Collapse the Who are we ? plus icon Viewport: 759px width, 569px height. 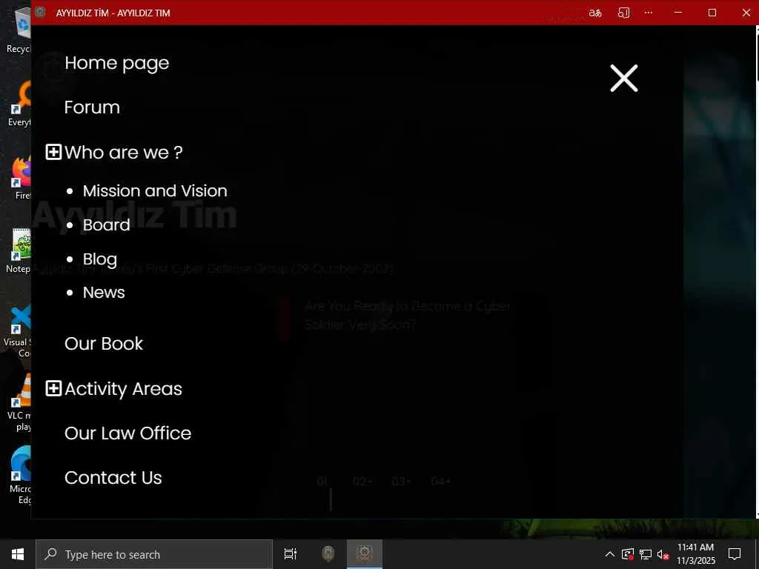point(53,152)
